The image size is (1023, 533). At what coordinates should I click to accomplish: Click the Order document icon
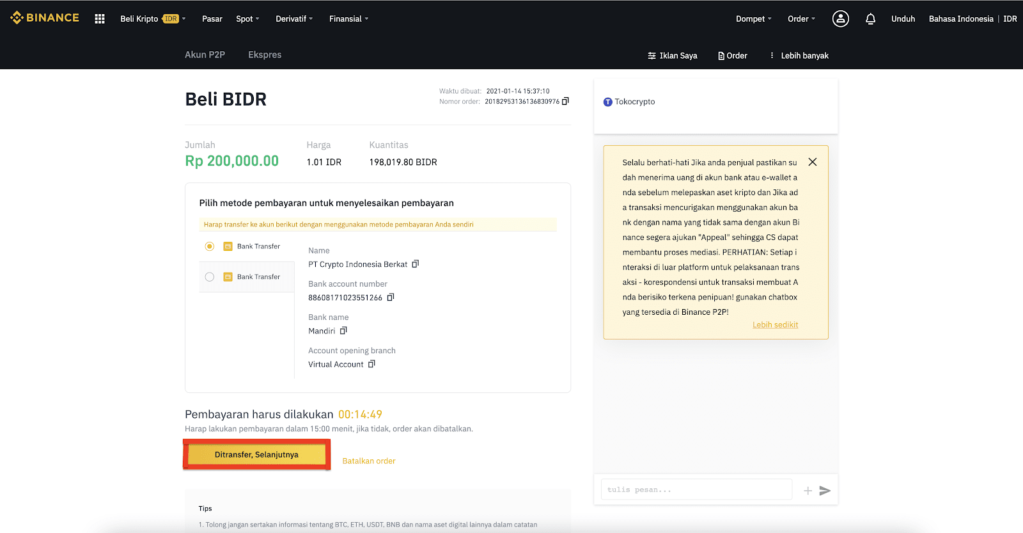point(721,56)
